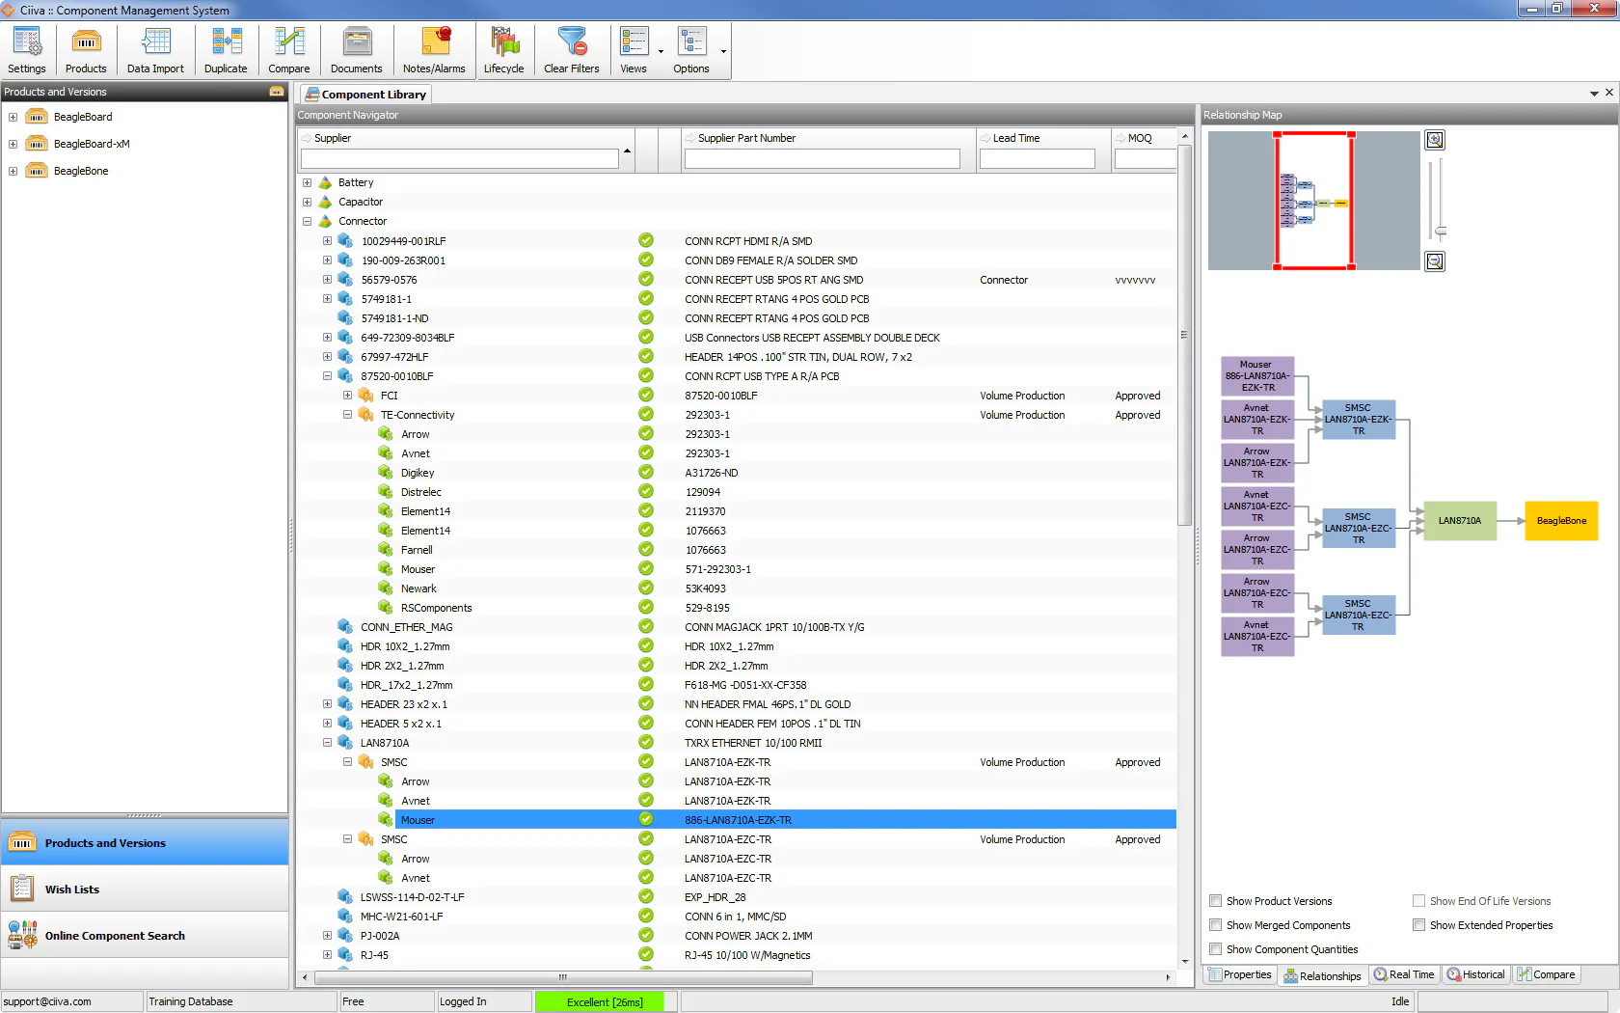Open the Compare toolbar tool
Screen dimensions: 1620x1013
pos(288,50)
